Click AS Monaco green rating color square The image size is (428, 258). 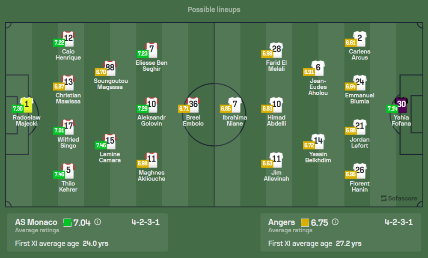pos(67,222)
